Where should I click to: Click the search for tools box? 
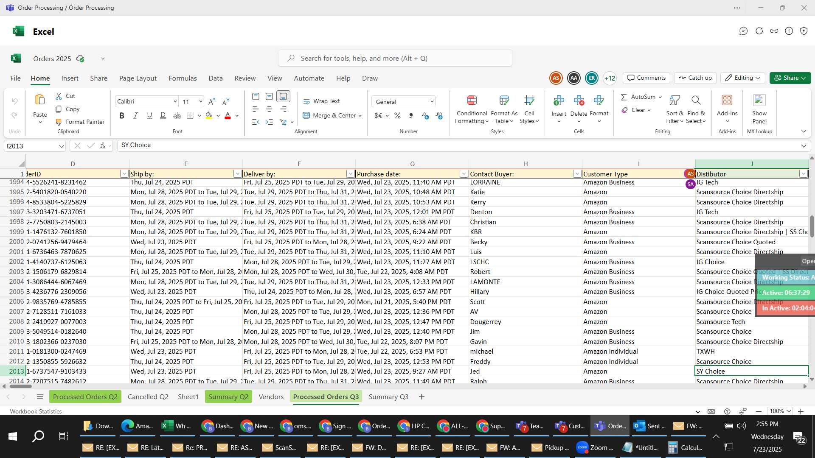[395, 58]
